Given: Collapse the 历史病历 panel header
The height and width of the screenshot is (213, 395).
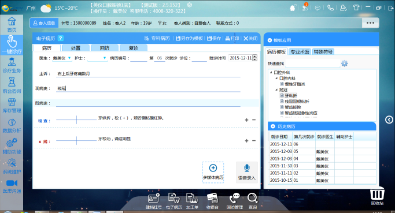Looking at the screenshot, I should tap(273, 126).
